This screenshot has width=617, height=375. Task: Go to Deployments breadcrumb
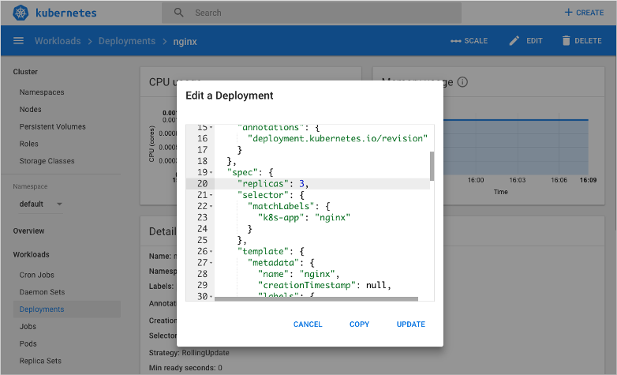[127, 41]
